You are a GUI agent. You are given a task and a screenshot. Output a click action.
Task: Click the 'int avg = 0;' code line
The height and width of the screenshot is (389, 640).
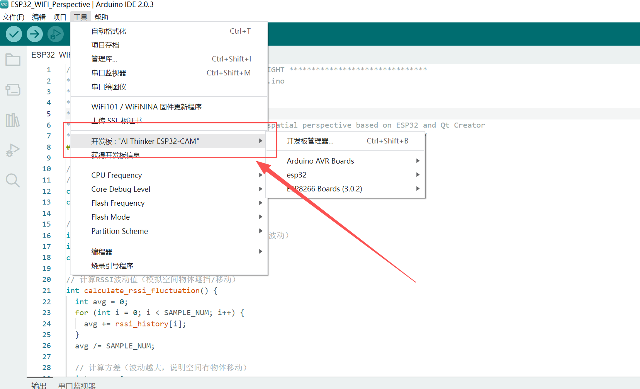pyautogui.click(x=101, y=302)
